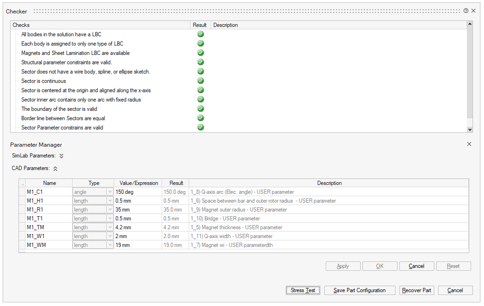Edit the M1_R1 value field
The width and height of the screenshot is (484, 306).
[138, 210]
